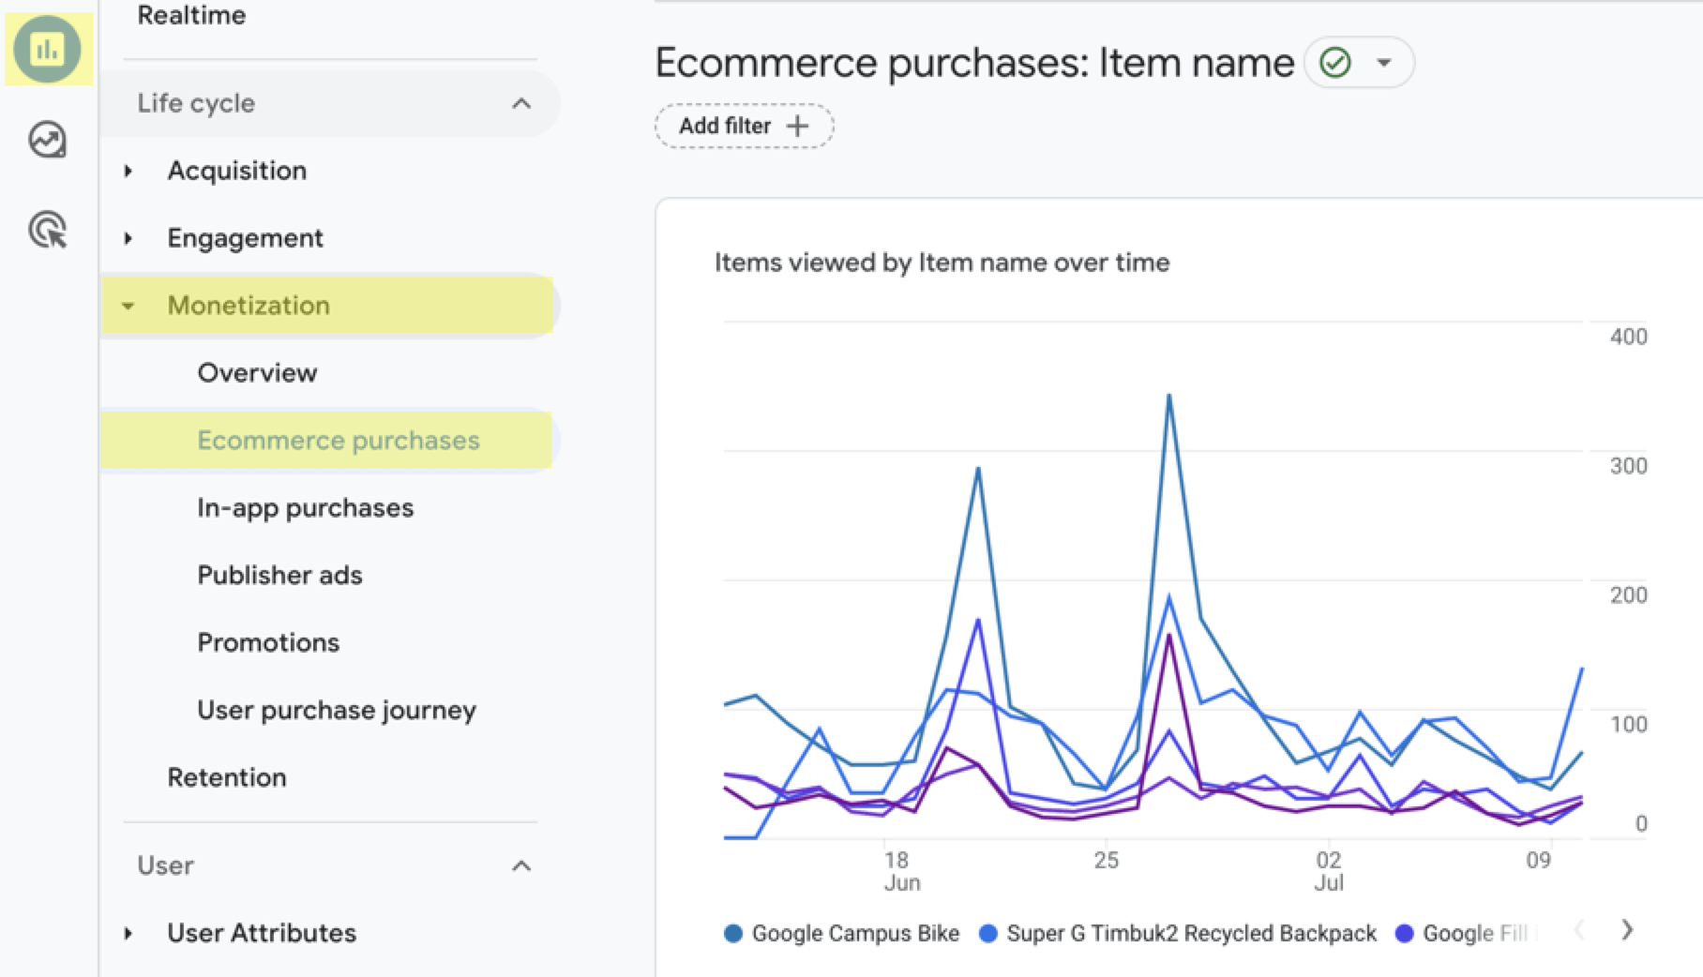Click the 300 y-axis value
Screen dimensions: 1703x977
click(x=1628, y=466)
